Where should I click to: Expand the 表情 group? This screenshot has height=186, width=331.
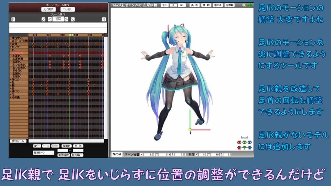[x=10, y=44]
